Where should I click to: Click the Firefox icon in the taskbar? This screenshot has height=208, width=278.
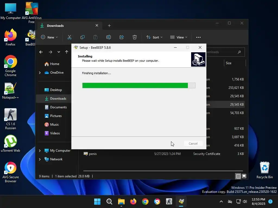(x=133, y=201)
